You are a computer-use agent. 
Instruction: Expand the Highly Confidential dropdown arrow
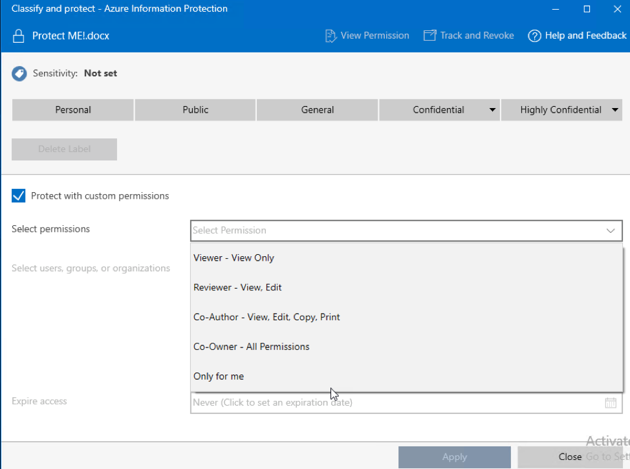pyautogui.click(x=614, y=110)
